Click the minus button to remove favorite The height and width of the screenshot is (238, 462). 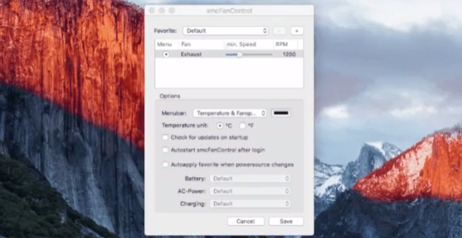[x=279, y=31]
